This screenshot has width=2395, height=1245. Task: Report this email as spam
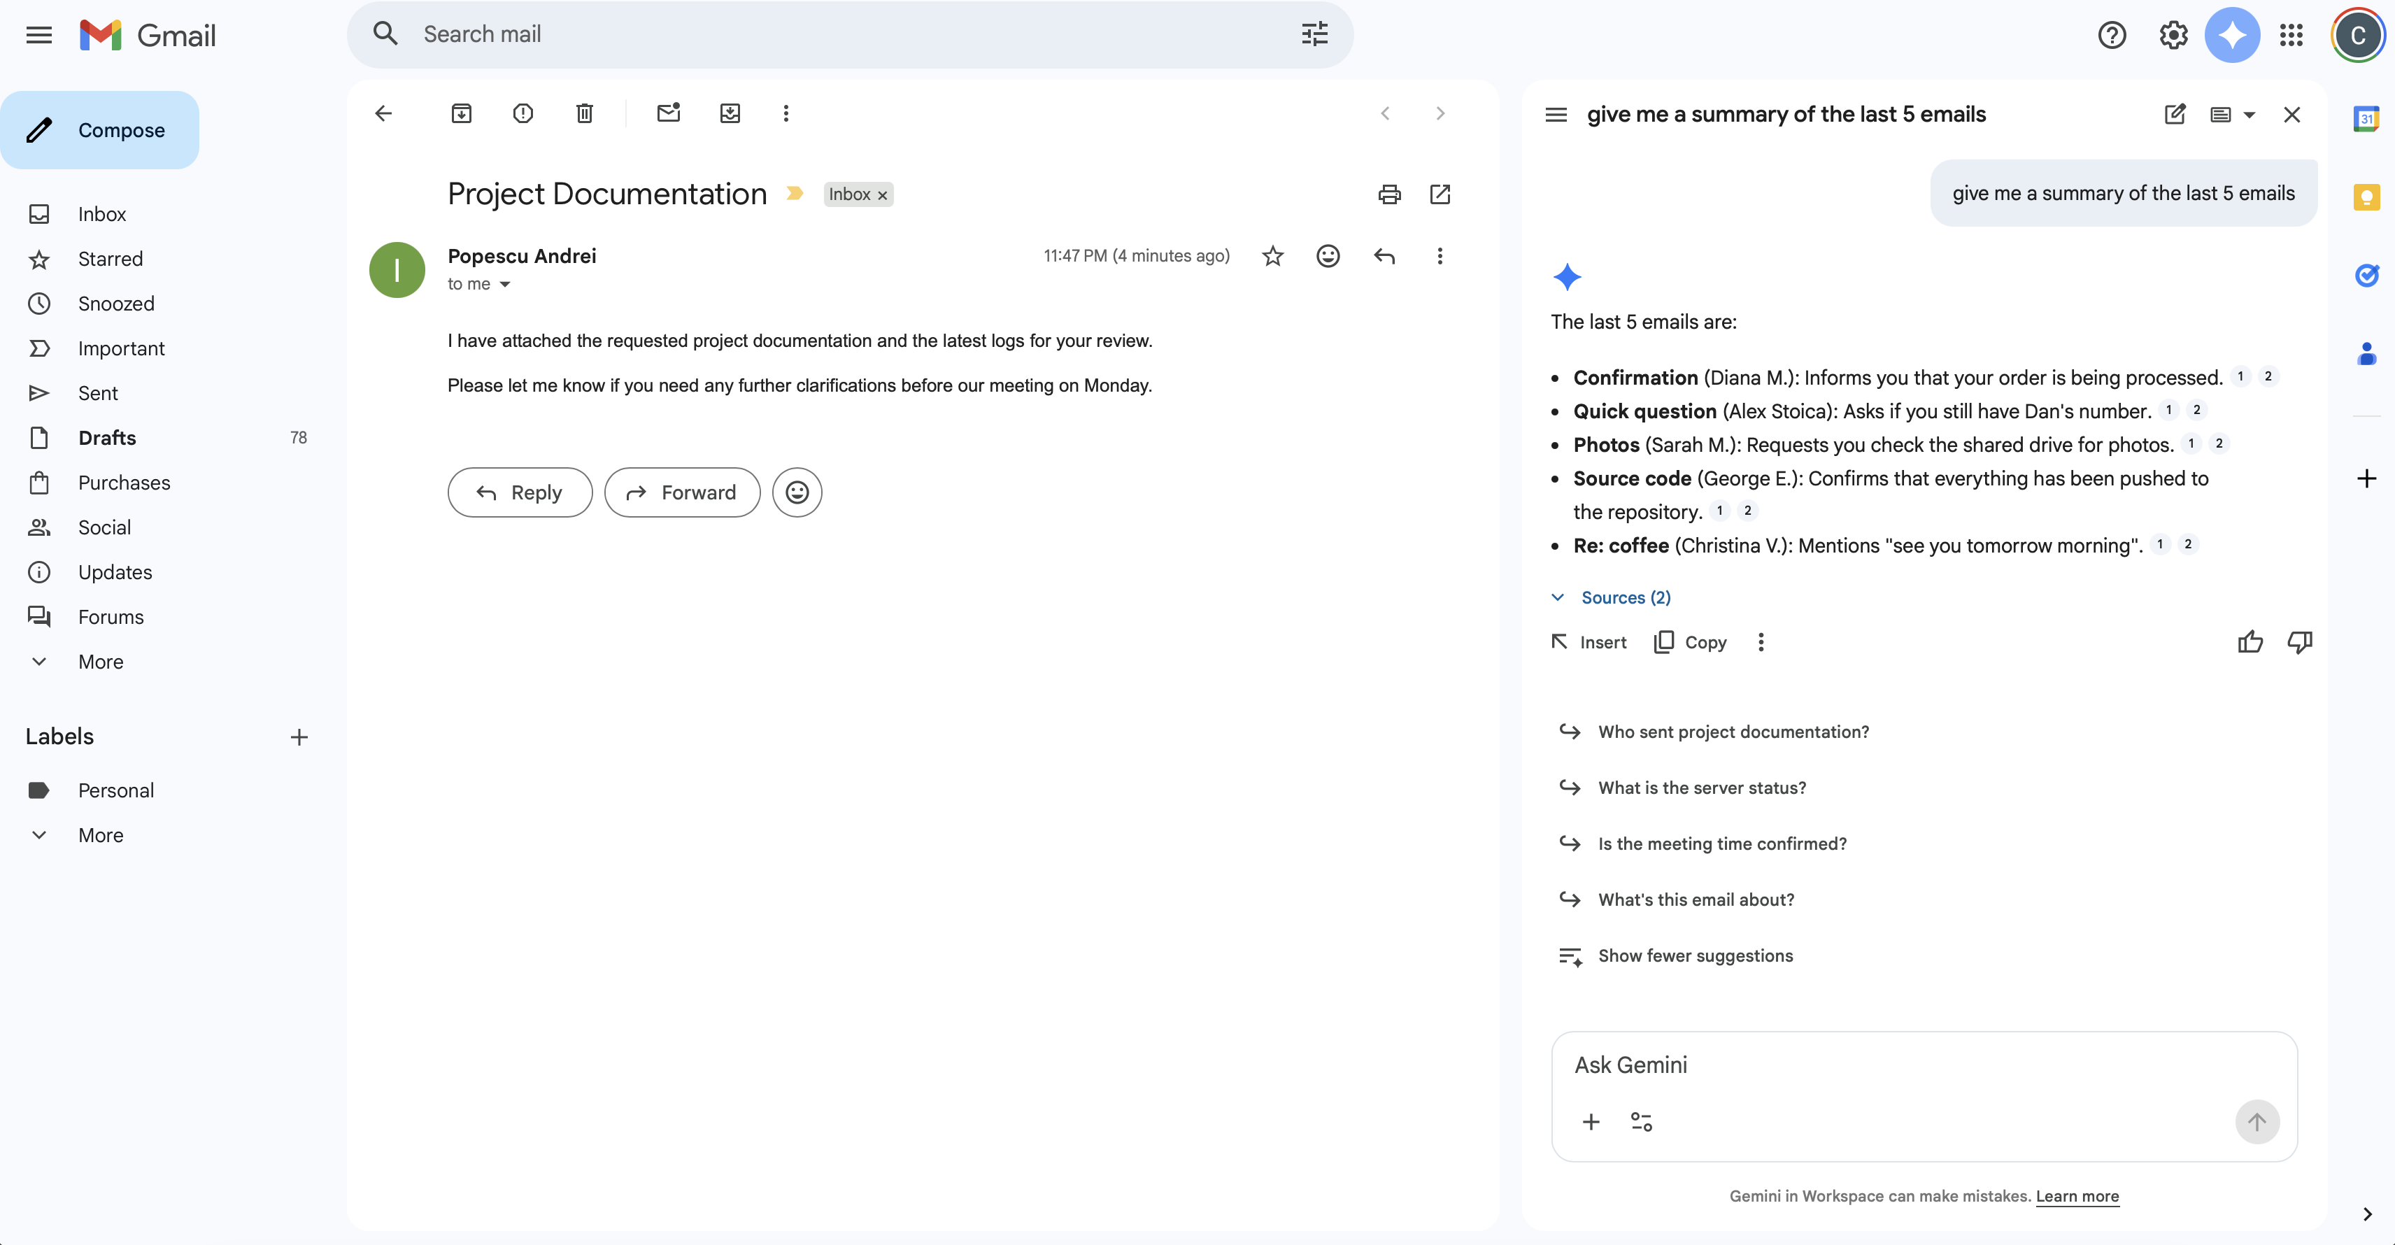point(523,113)
